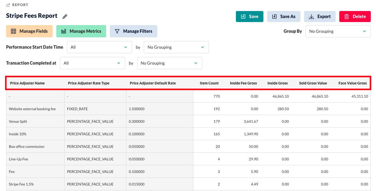Click the pencil edit icon beside report title

click(x=65, y=17)
